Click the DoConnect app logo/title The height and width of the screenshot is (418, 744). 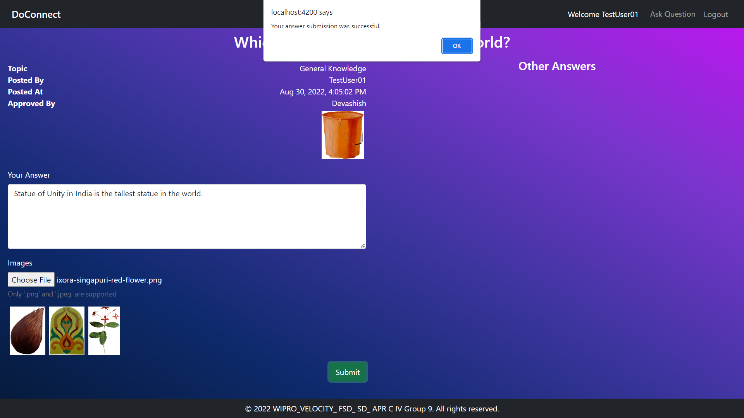click(x=36, y=14)
